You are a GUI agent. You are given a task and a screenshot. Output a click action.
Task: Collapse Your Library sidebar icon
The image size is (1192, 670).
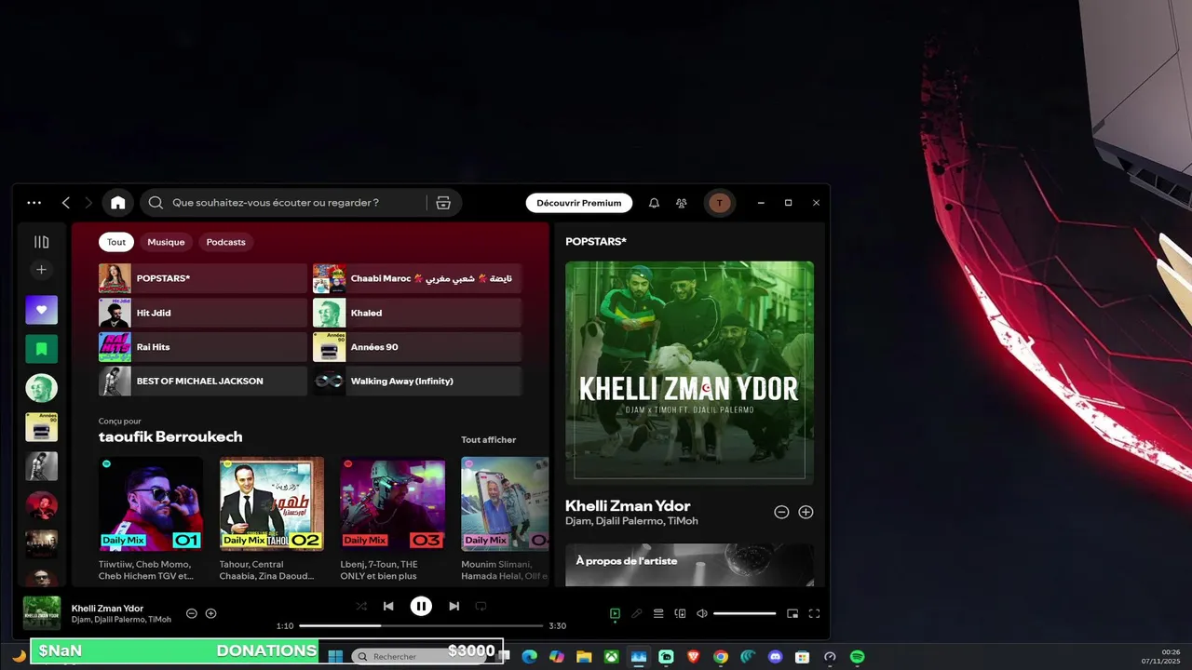point(41,242)
